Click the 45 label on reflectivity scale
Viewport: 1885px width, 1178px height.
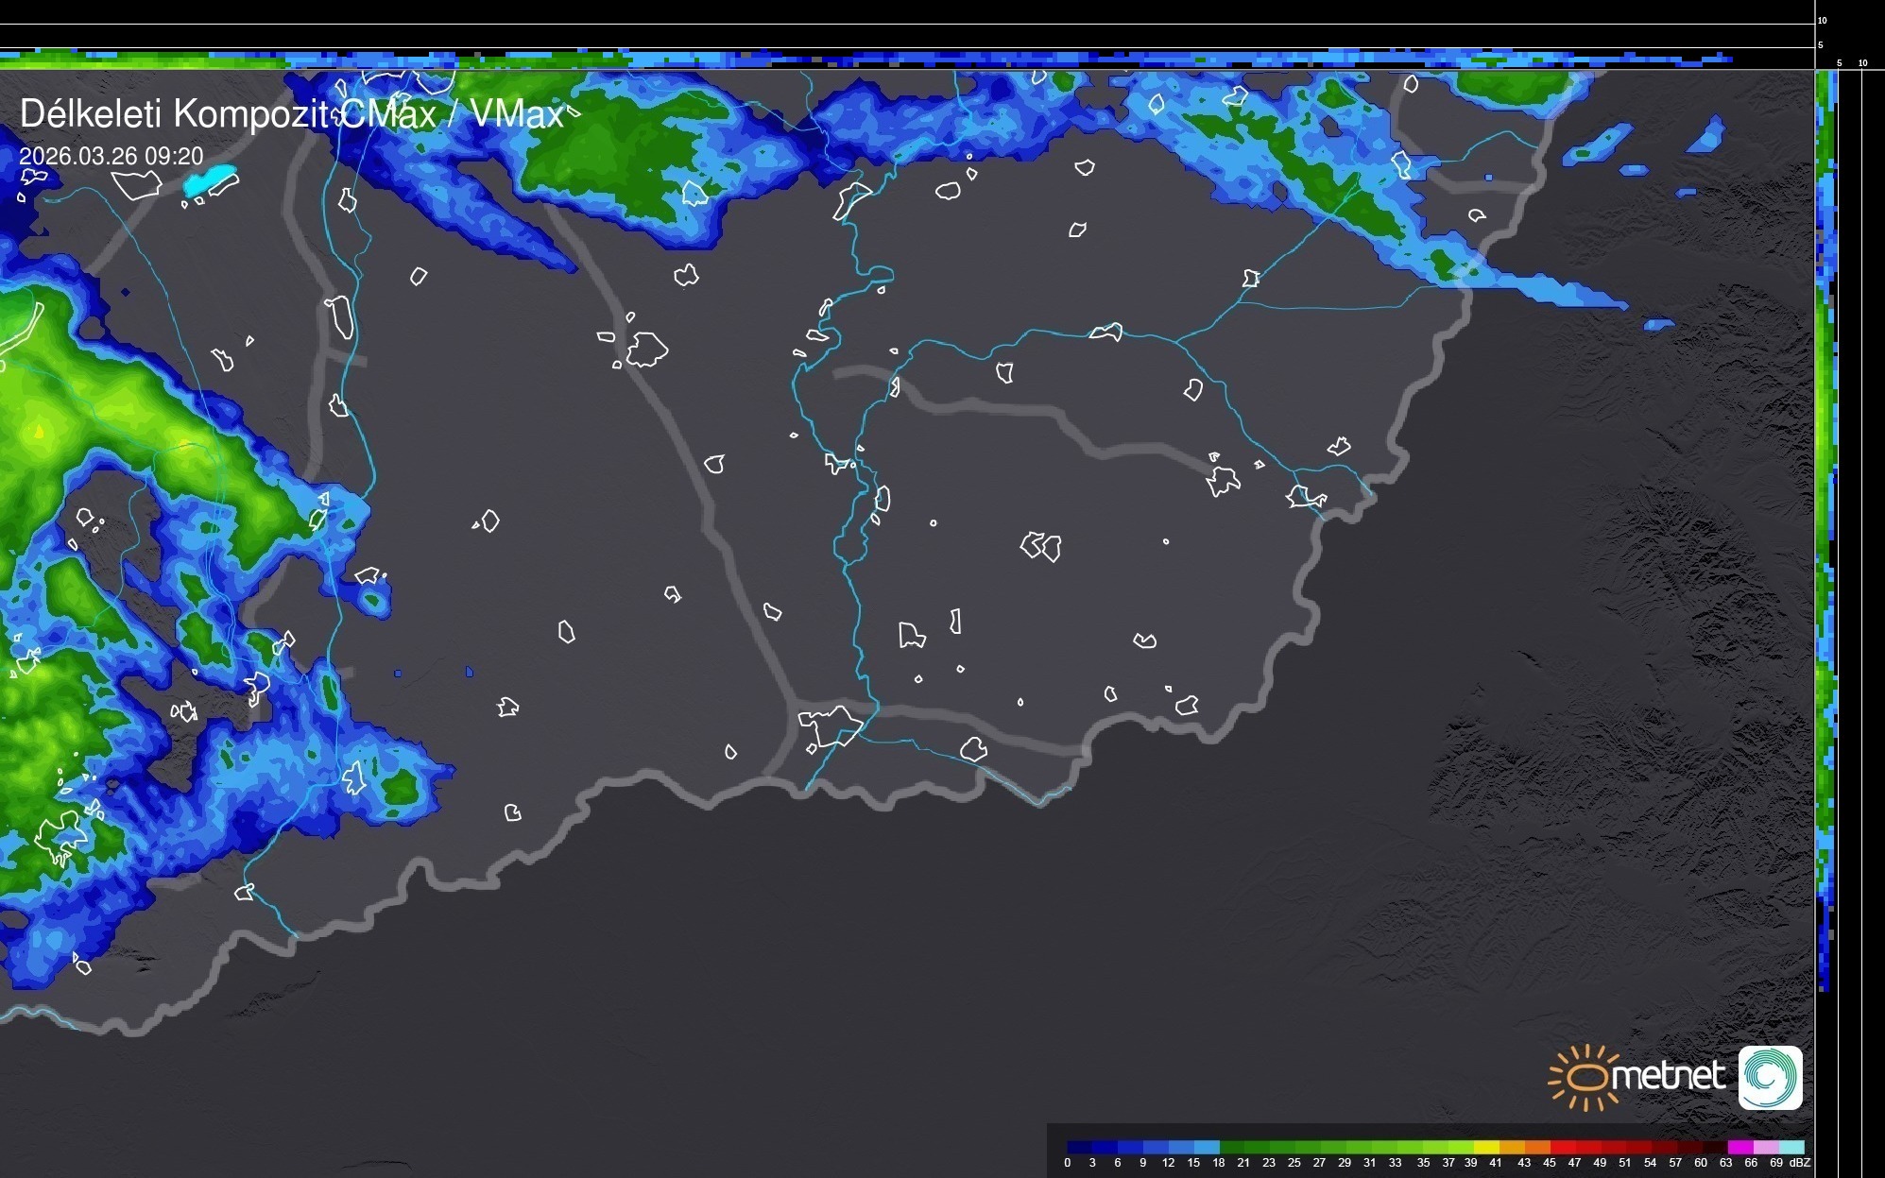[1549, 1163]
